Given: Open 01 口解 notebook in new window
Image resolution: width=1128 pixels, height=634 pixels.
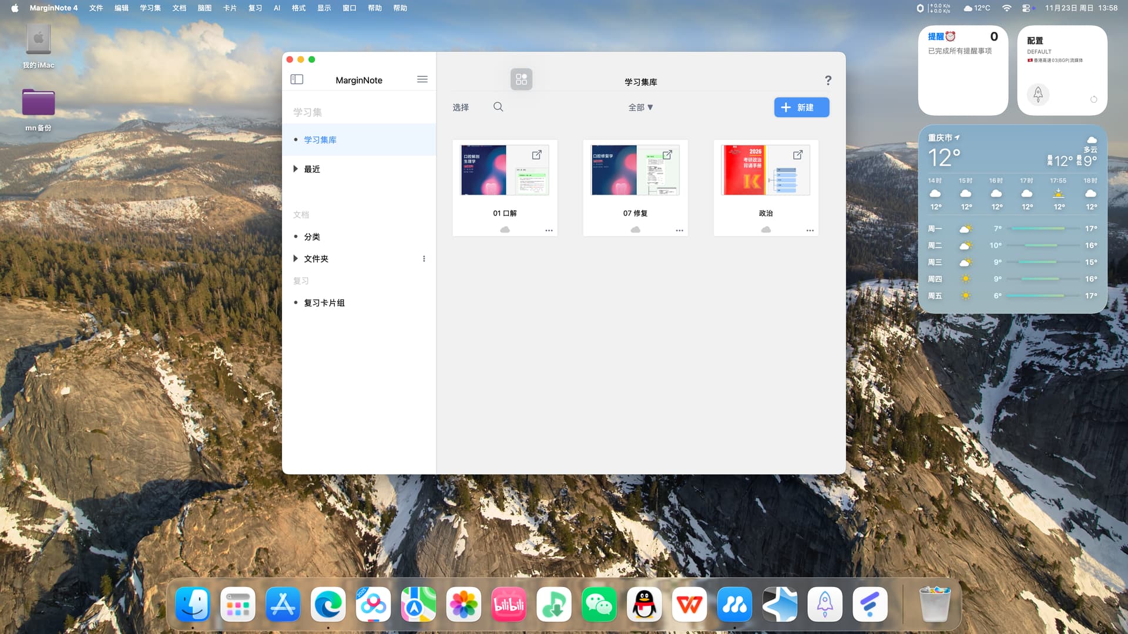Looking at the screenshot, I should point(536,155).
